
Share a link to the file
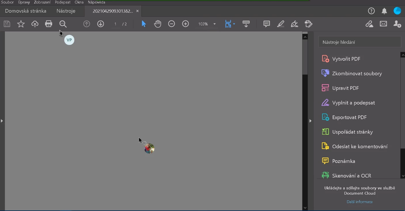coord(369,24)
